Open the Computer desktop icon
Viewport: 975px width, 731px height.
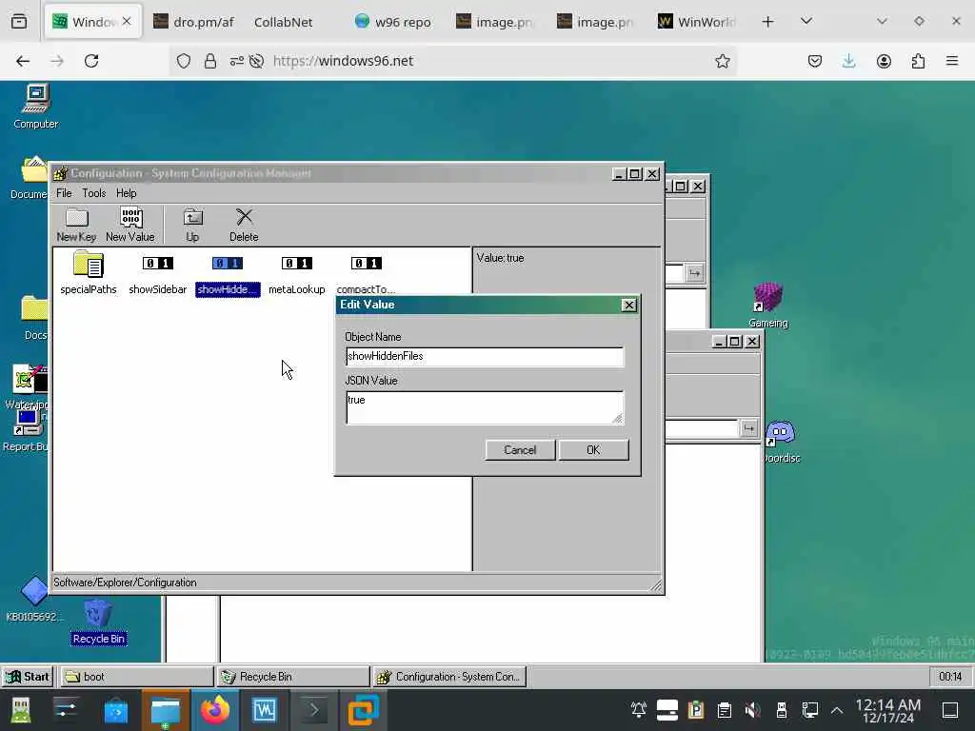click(36, 107)
